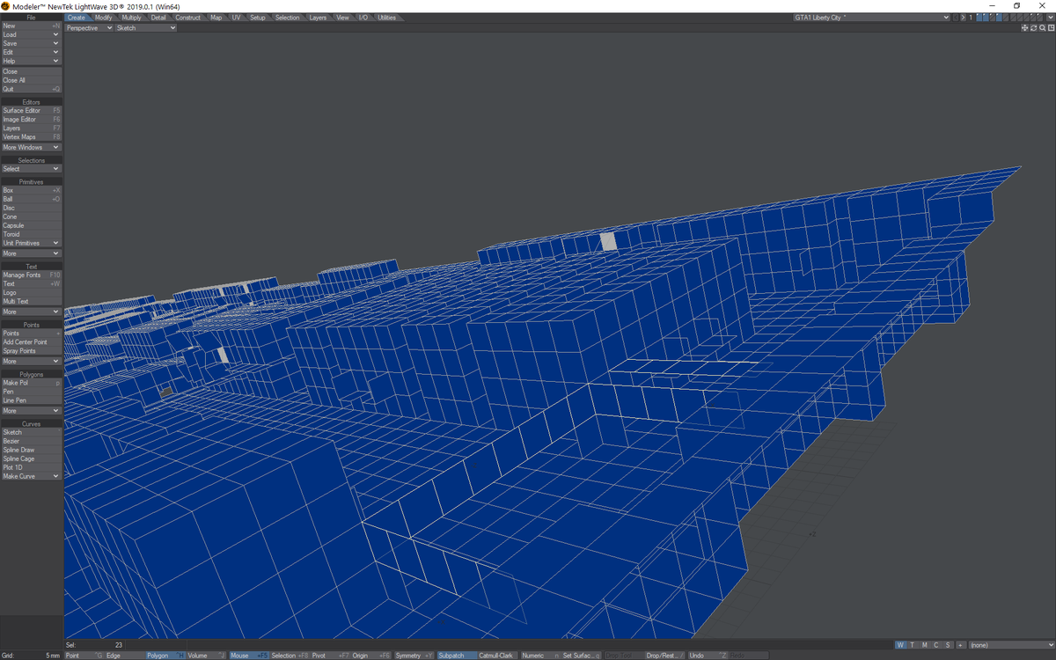Select the Toroid primitive tool

point(31,234)
